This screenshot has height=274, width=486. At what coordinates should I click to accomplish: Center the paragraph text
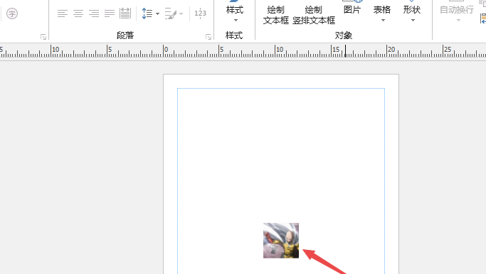[78, 13]
